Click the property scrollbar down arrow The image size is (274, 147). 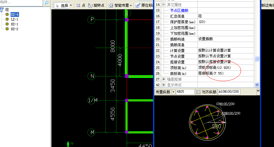[x=257, y=85]
